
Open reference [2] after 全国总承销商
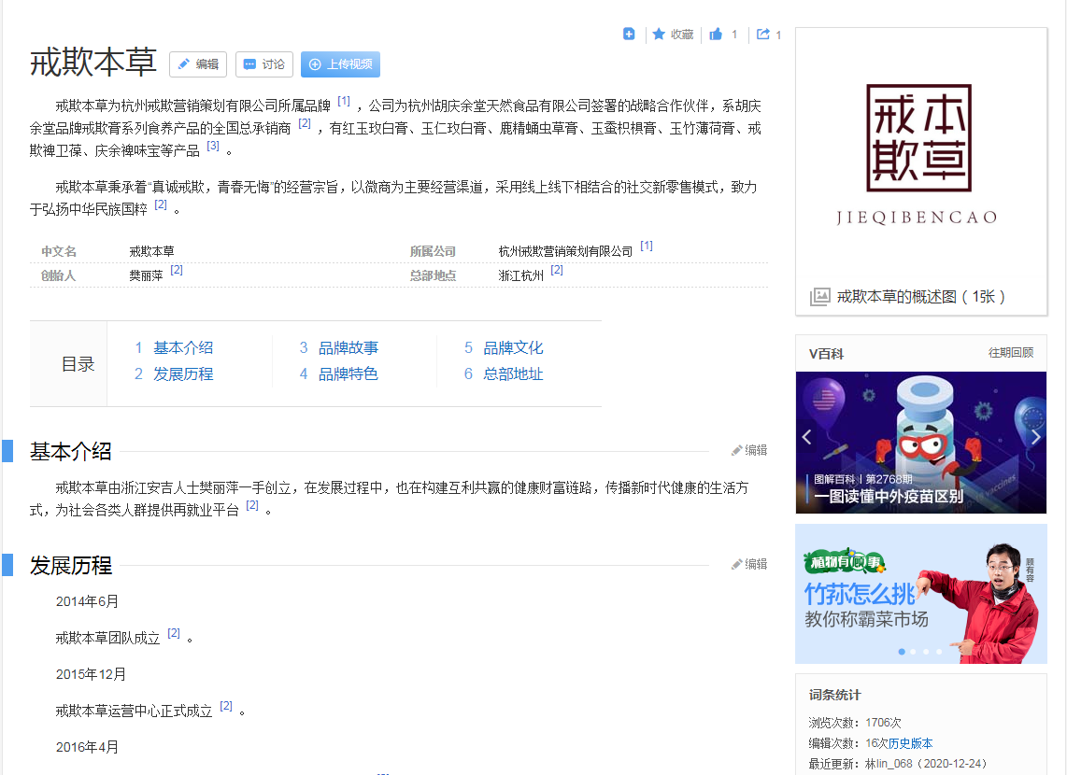pos(305,123)
